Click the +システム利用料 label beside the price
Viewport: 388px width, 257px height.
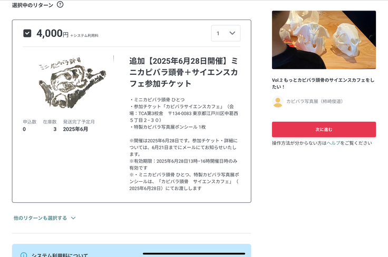point(84,36)
